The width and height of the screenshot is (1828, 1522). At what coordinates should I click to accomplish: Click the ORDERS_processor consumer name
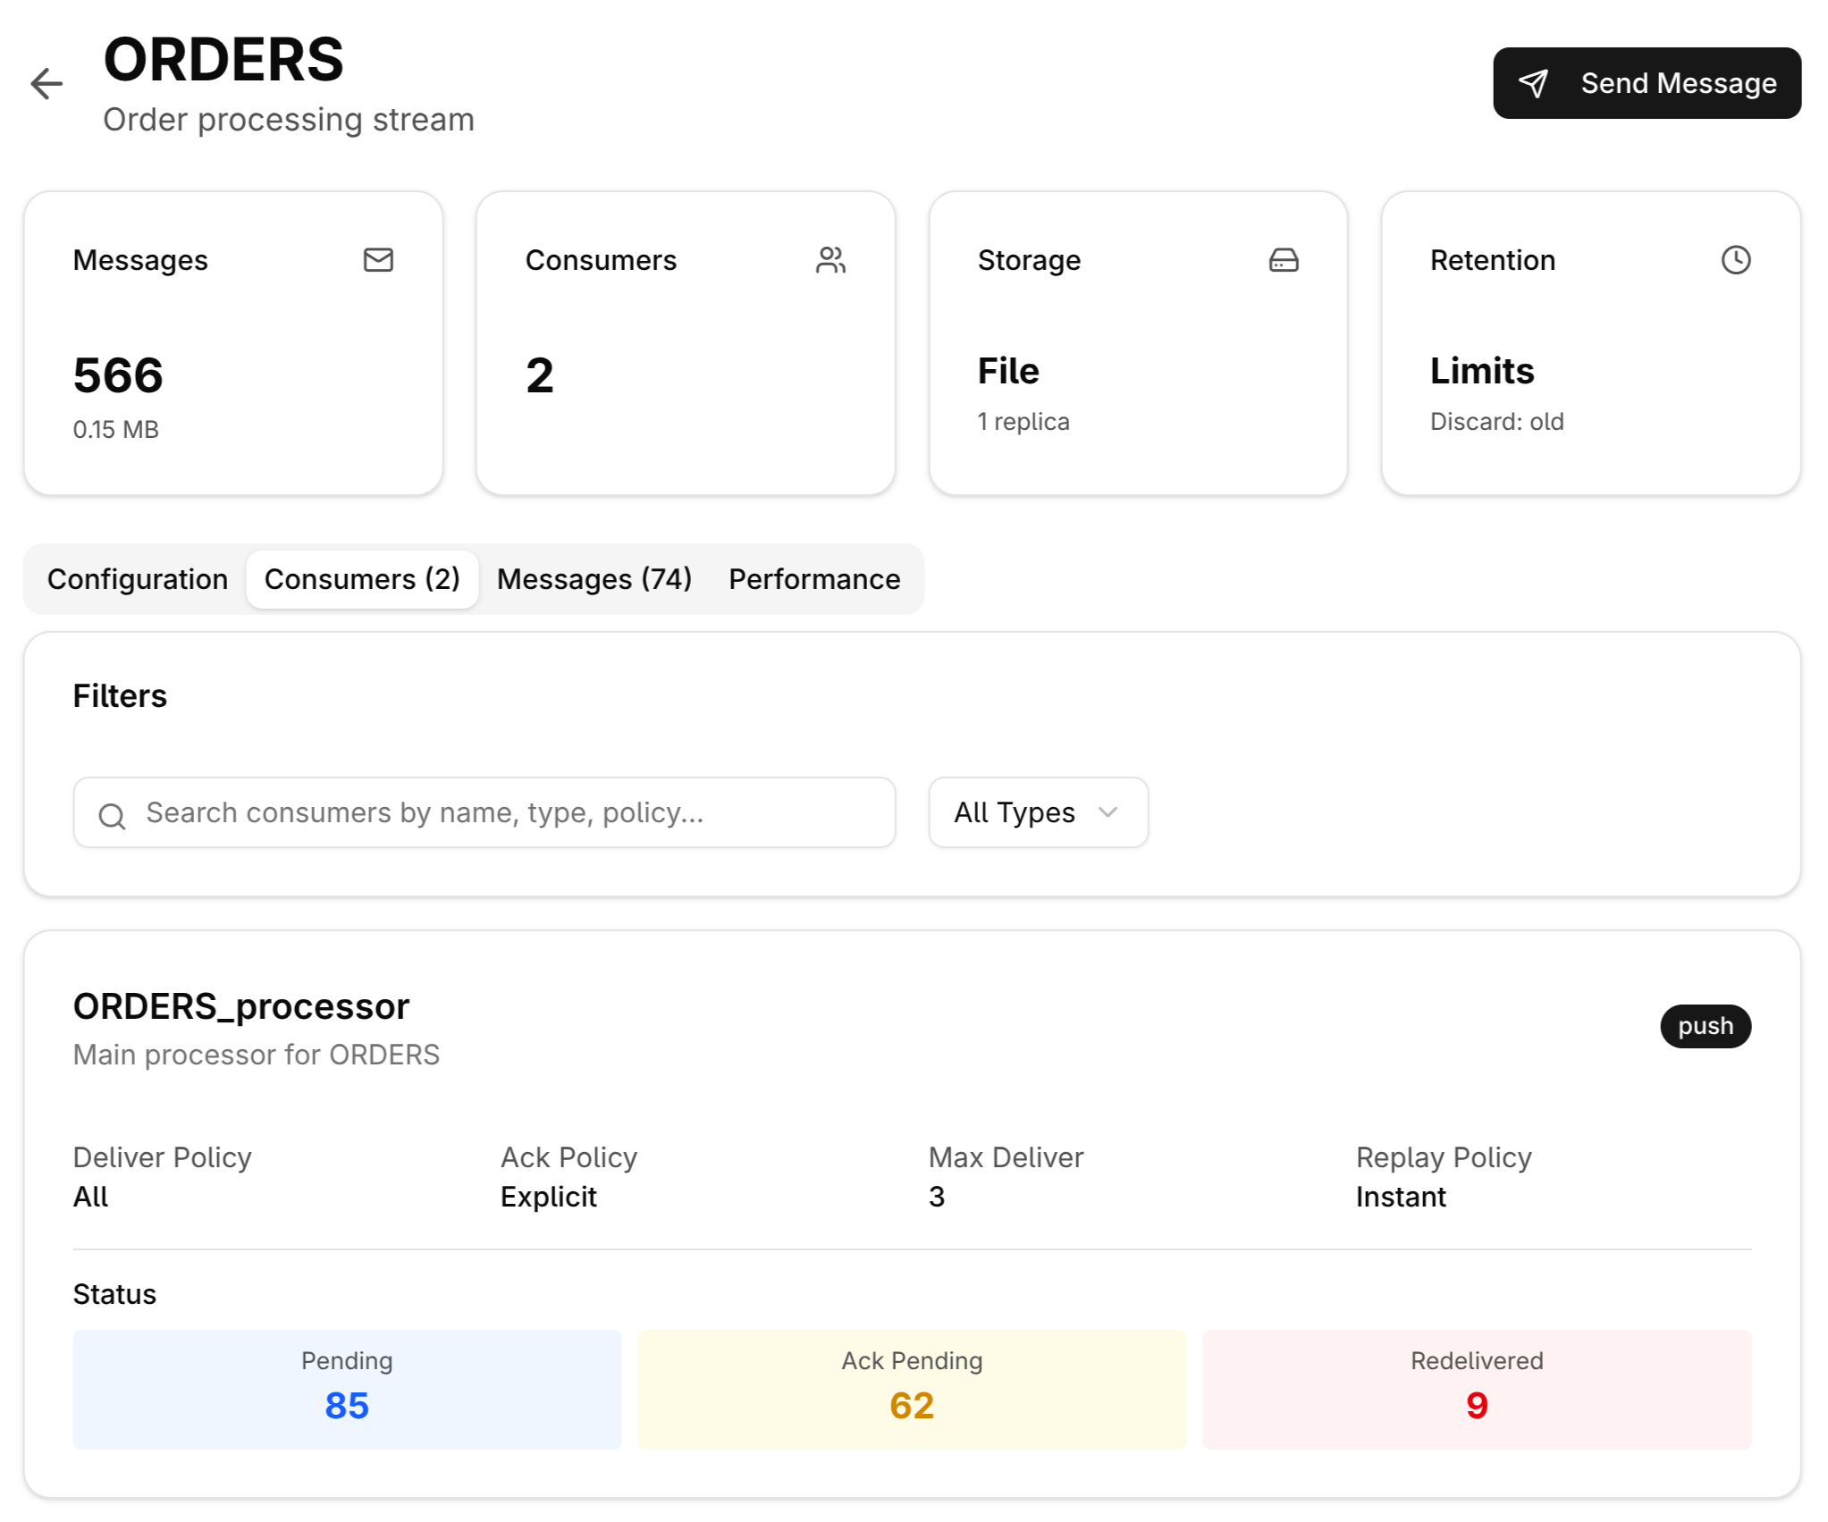click(240, 1005)
